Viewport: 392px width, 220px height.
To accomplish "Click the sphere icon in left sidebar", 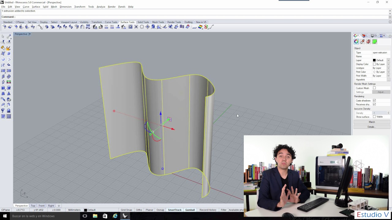I will 3,59.
